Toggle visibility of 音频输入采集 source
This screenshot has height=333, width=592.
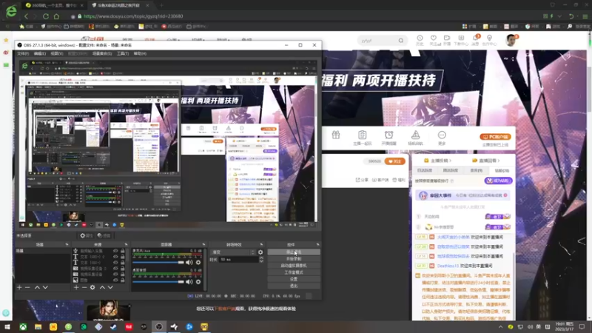coord(115,251)
